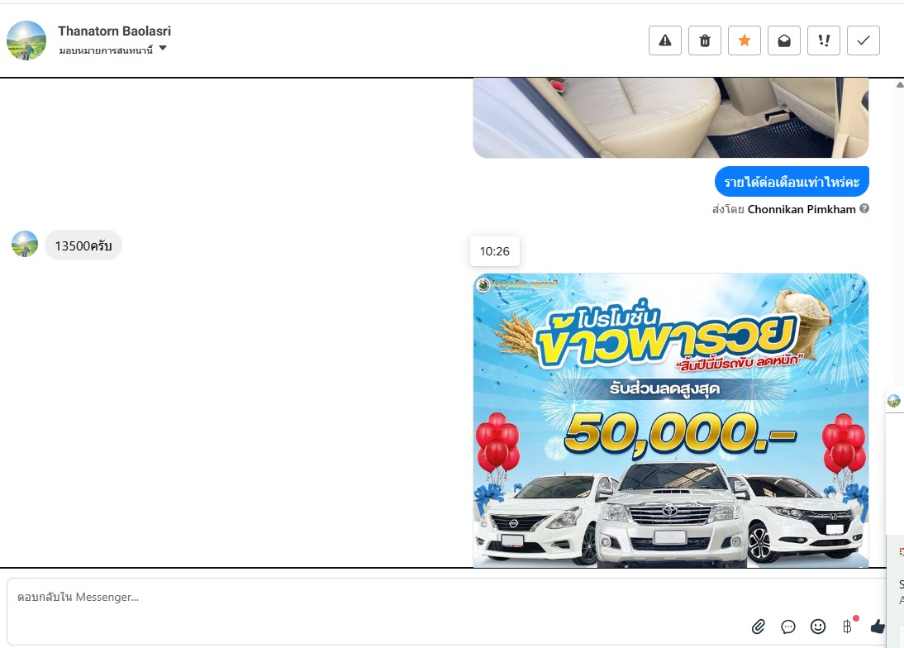Flag conversation as priority with exclamation icon
Image resolution: width=904 pixels, height=648 pixels.
point(824,40)
